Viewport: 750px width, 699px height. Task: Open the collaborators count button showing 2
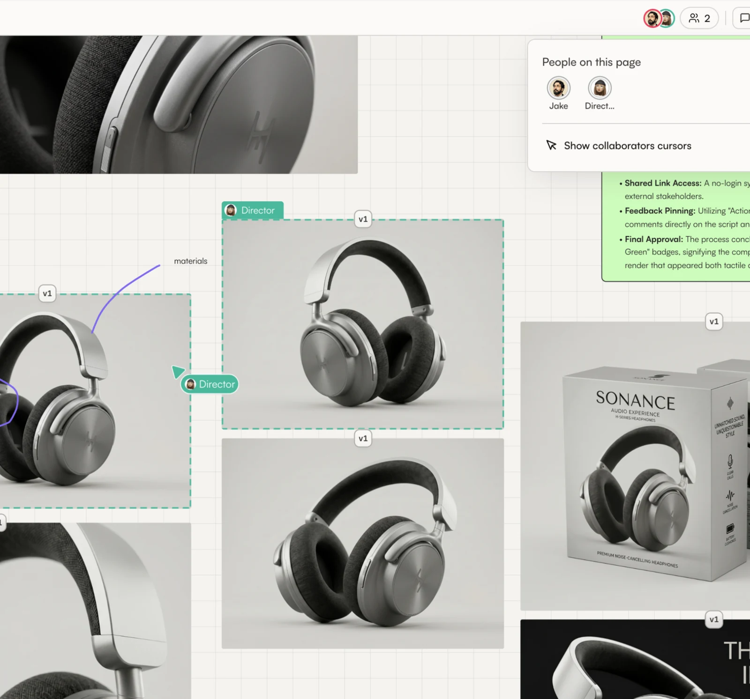click(699, 18)
